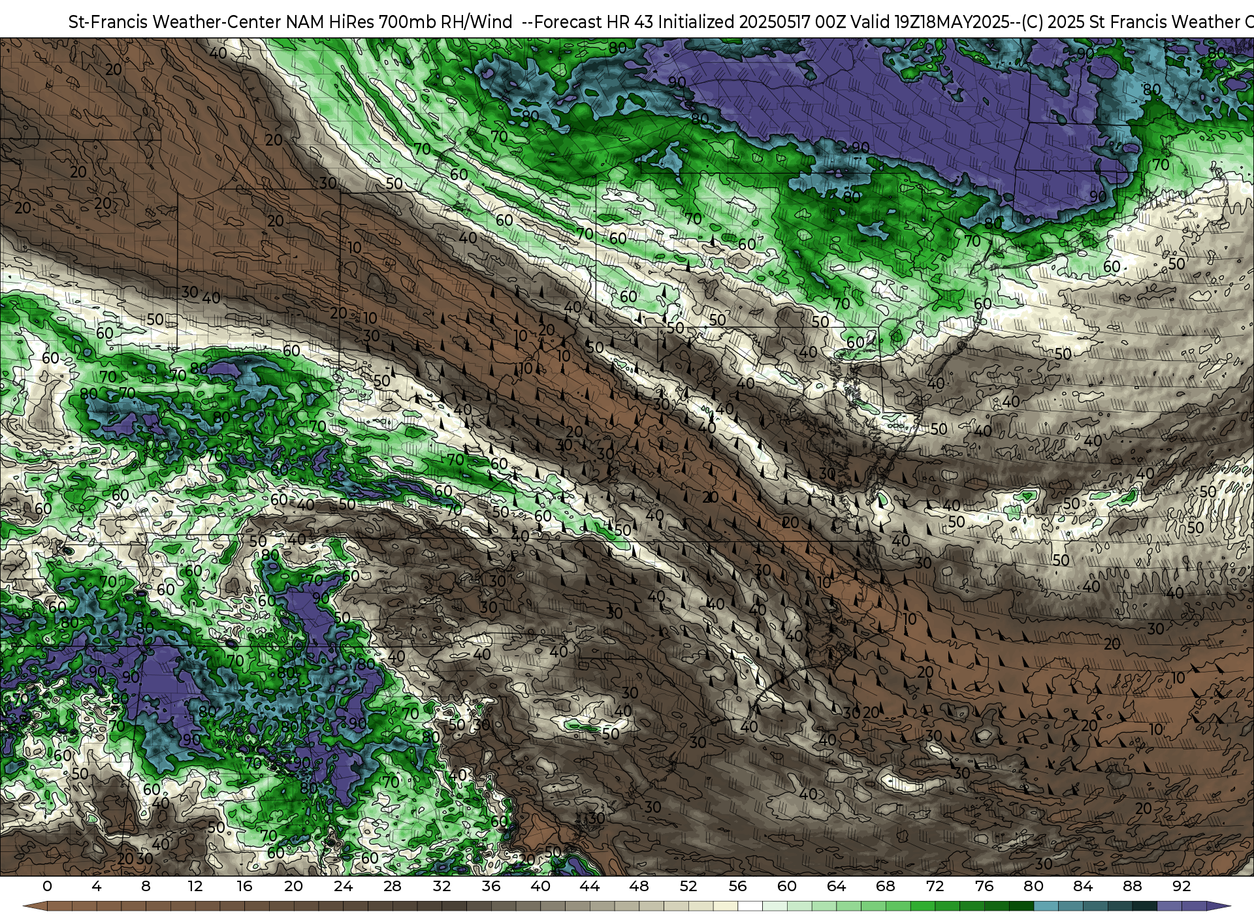Screen dimensions: 1254x914
Task: Click the St-Francis Weather-Center title text
Action: click(174, 22)
